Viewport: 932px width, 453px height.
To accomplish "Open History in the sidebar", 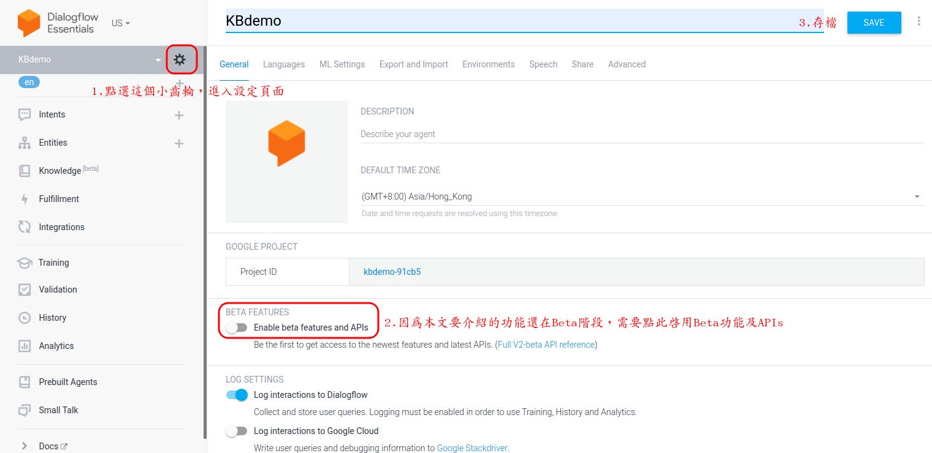I will coord(53,318).
